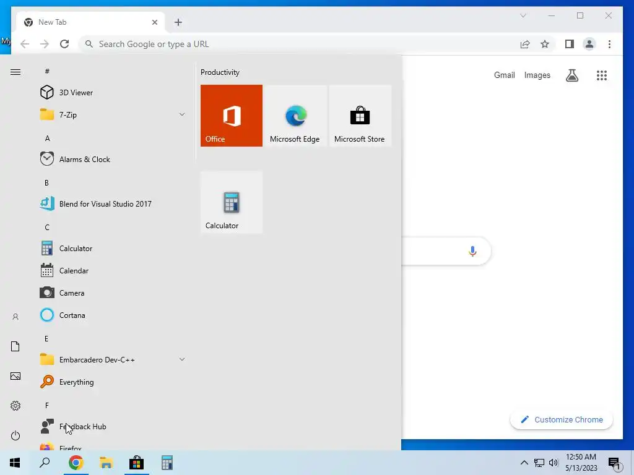Click the Power icon in Start sidebar

tap(15, 435)
